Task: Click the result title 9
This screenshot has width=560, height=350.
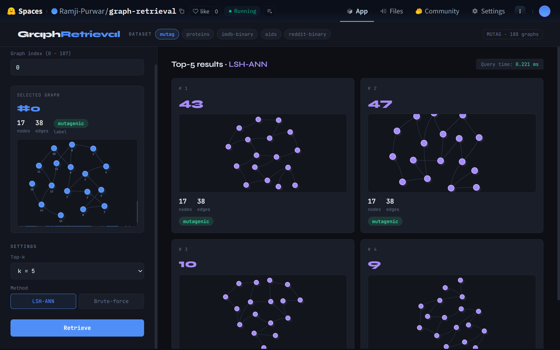Action: click(374, 265)
